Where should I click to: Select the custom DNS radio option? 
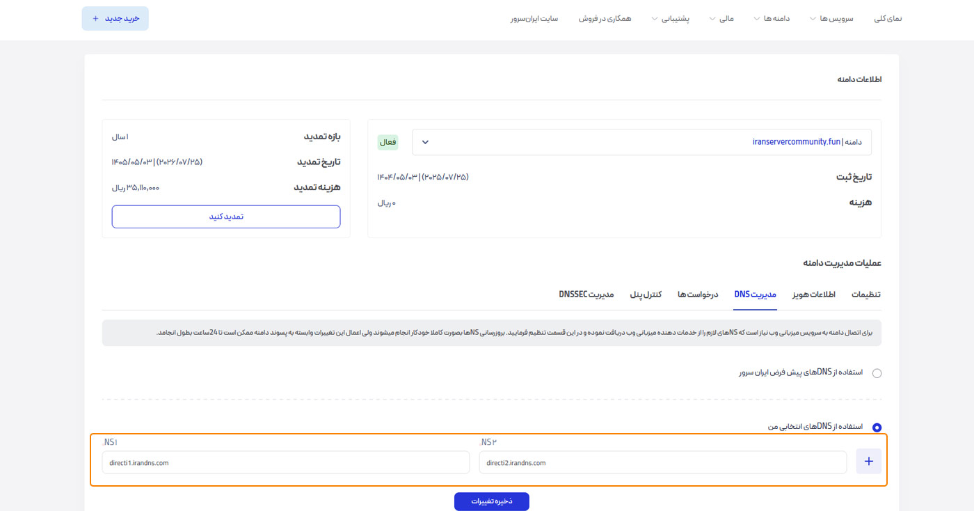pos(877,427)
